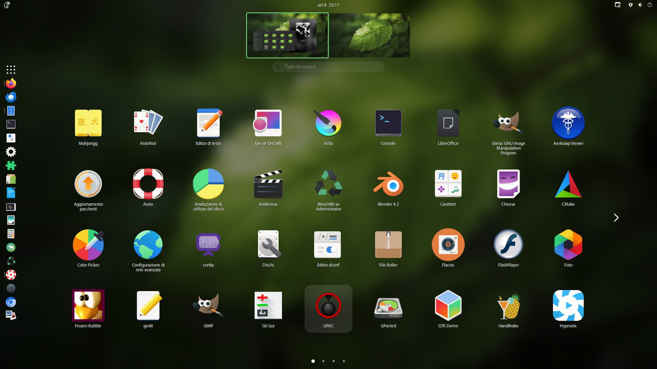Launch Eye of GNOME image viewer
Screen dimensions: 657x369
[268, 123]
